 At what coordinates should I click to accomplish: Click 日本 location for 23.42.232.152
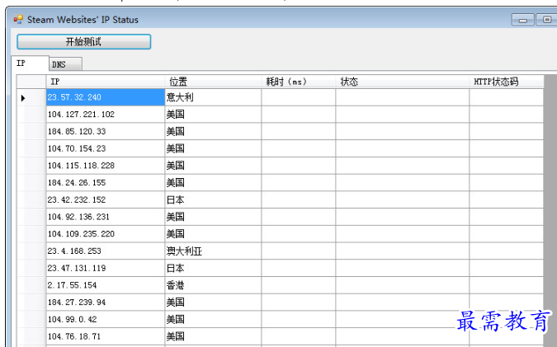pyautogui.click(x=213, y=199)
